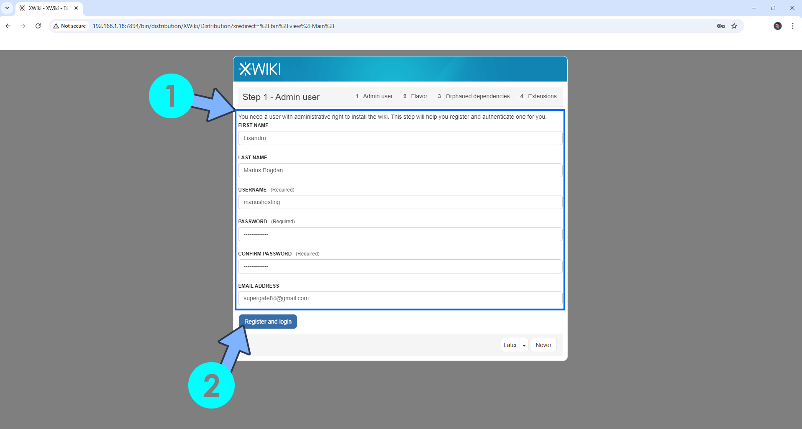Image resolution: width=802 pixels, height=429 pixels.
Task: Open the saved password key icon
Action: [x=721, y=26]
